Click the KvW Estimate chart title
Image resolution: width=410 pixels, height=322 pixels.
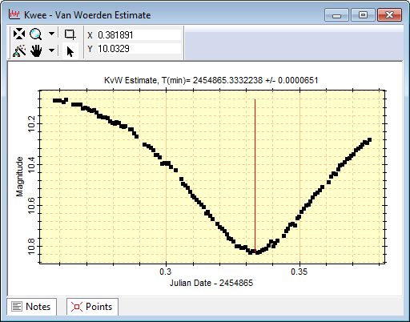click(211, 80)
